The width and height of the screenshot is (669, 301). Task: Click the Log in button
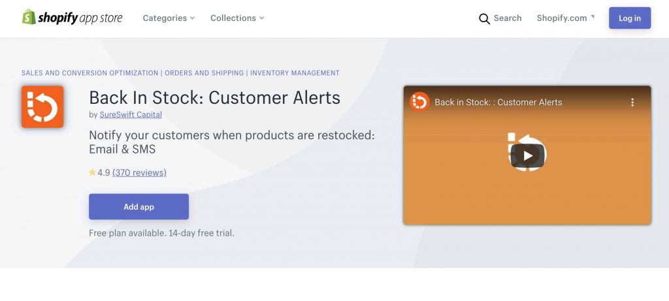630,18
